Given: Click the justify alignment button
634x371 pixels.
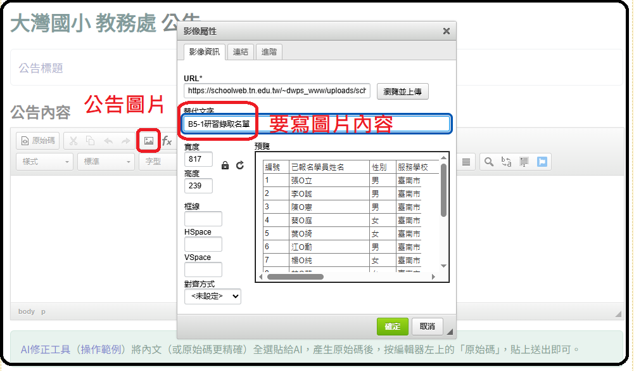Looking at the screenshot, I should [x=466, y=162].
